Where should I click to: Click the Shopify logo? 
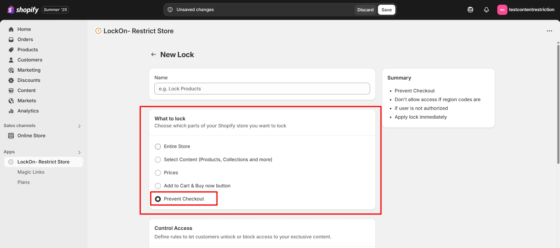[23, 10]
